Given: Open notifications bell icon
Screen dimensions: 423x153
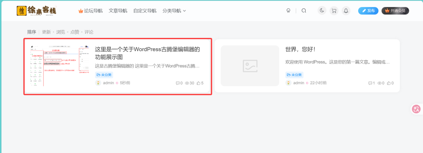Looking at the screenshot, I should pos(346,11).
